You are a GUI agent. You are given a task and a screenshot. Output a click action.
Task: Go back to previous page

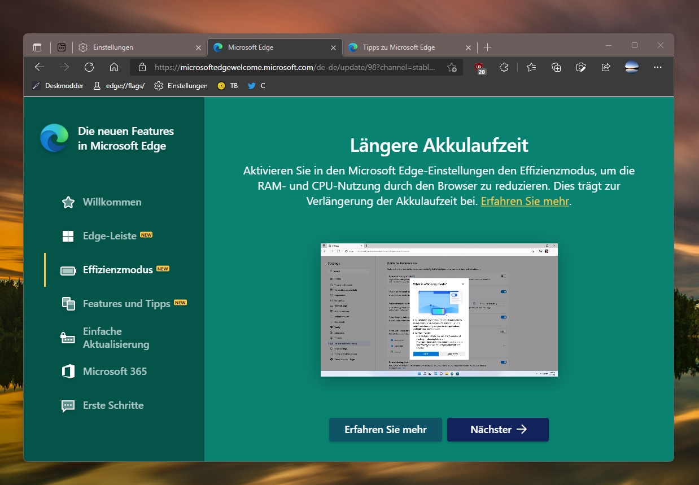(40, 67)
